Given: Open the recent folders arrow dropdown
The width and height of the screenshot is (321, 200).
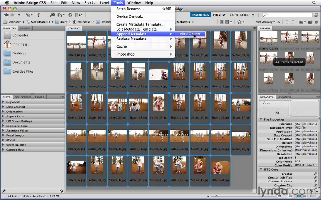Looking at the screenshot, I should coord(19,15).
